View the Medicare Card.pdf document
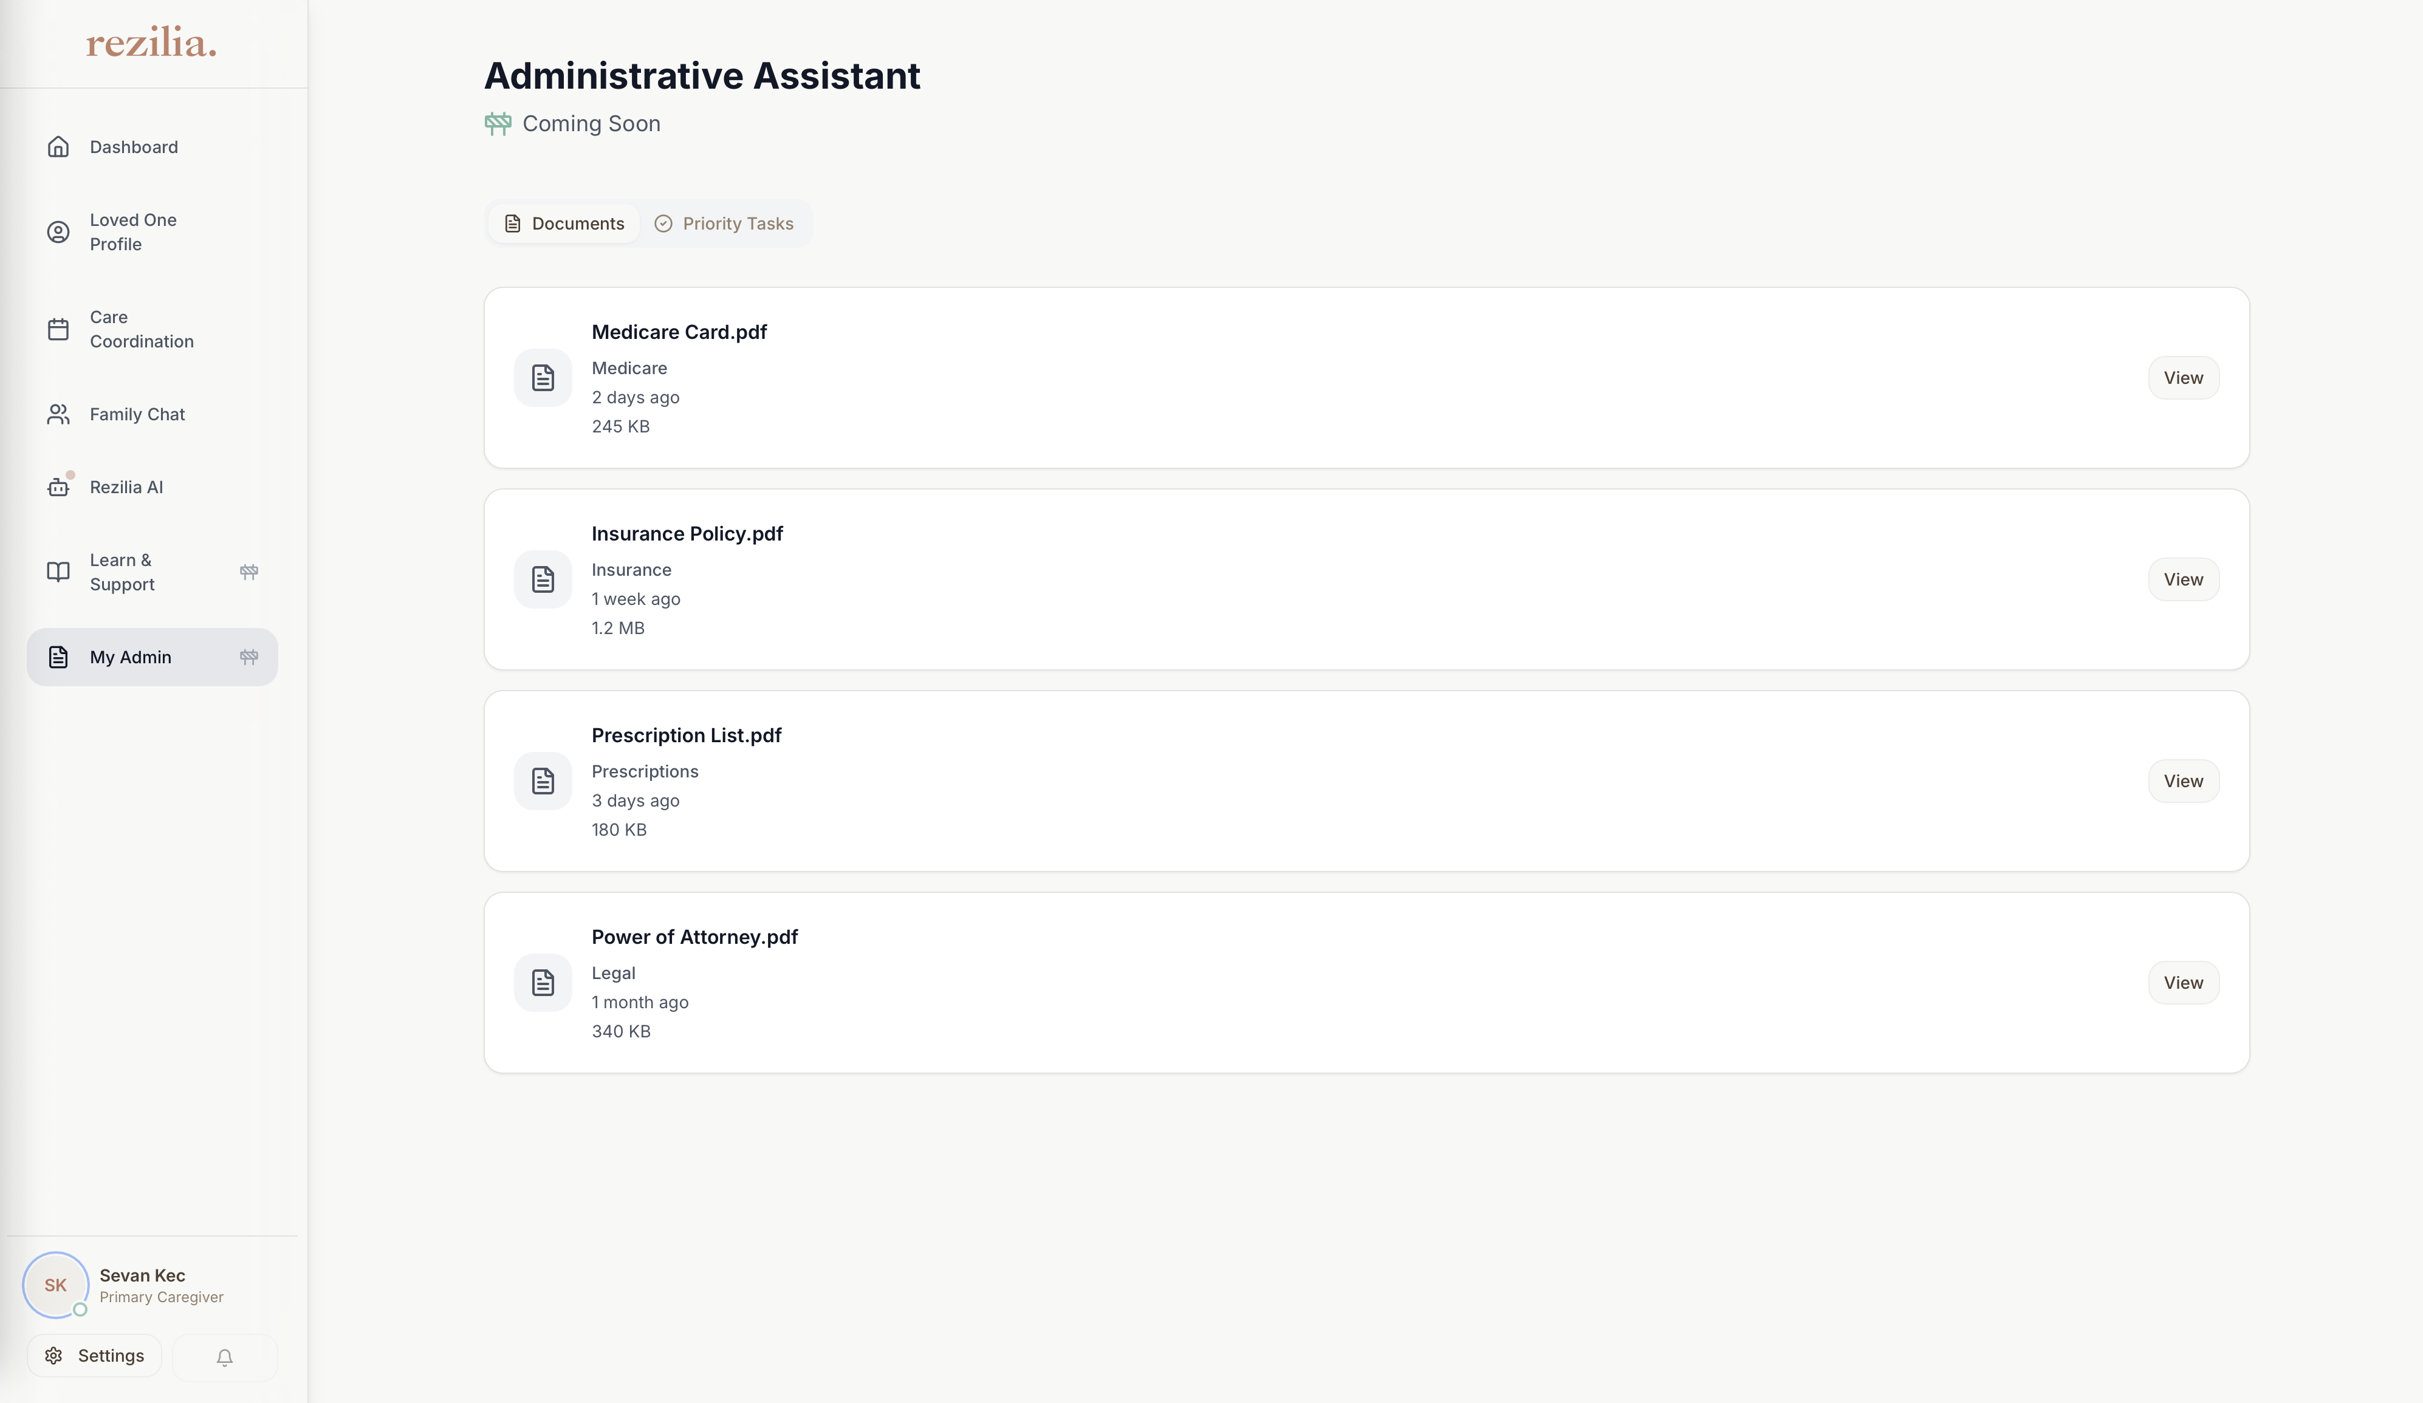Image resolution: width=2423 pixels, height=1403 pixels. 2182,378
